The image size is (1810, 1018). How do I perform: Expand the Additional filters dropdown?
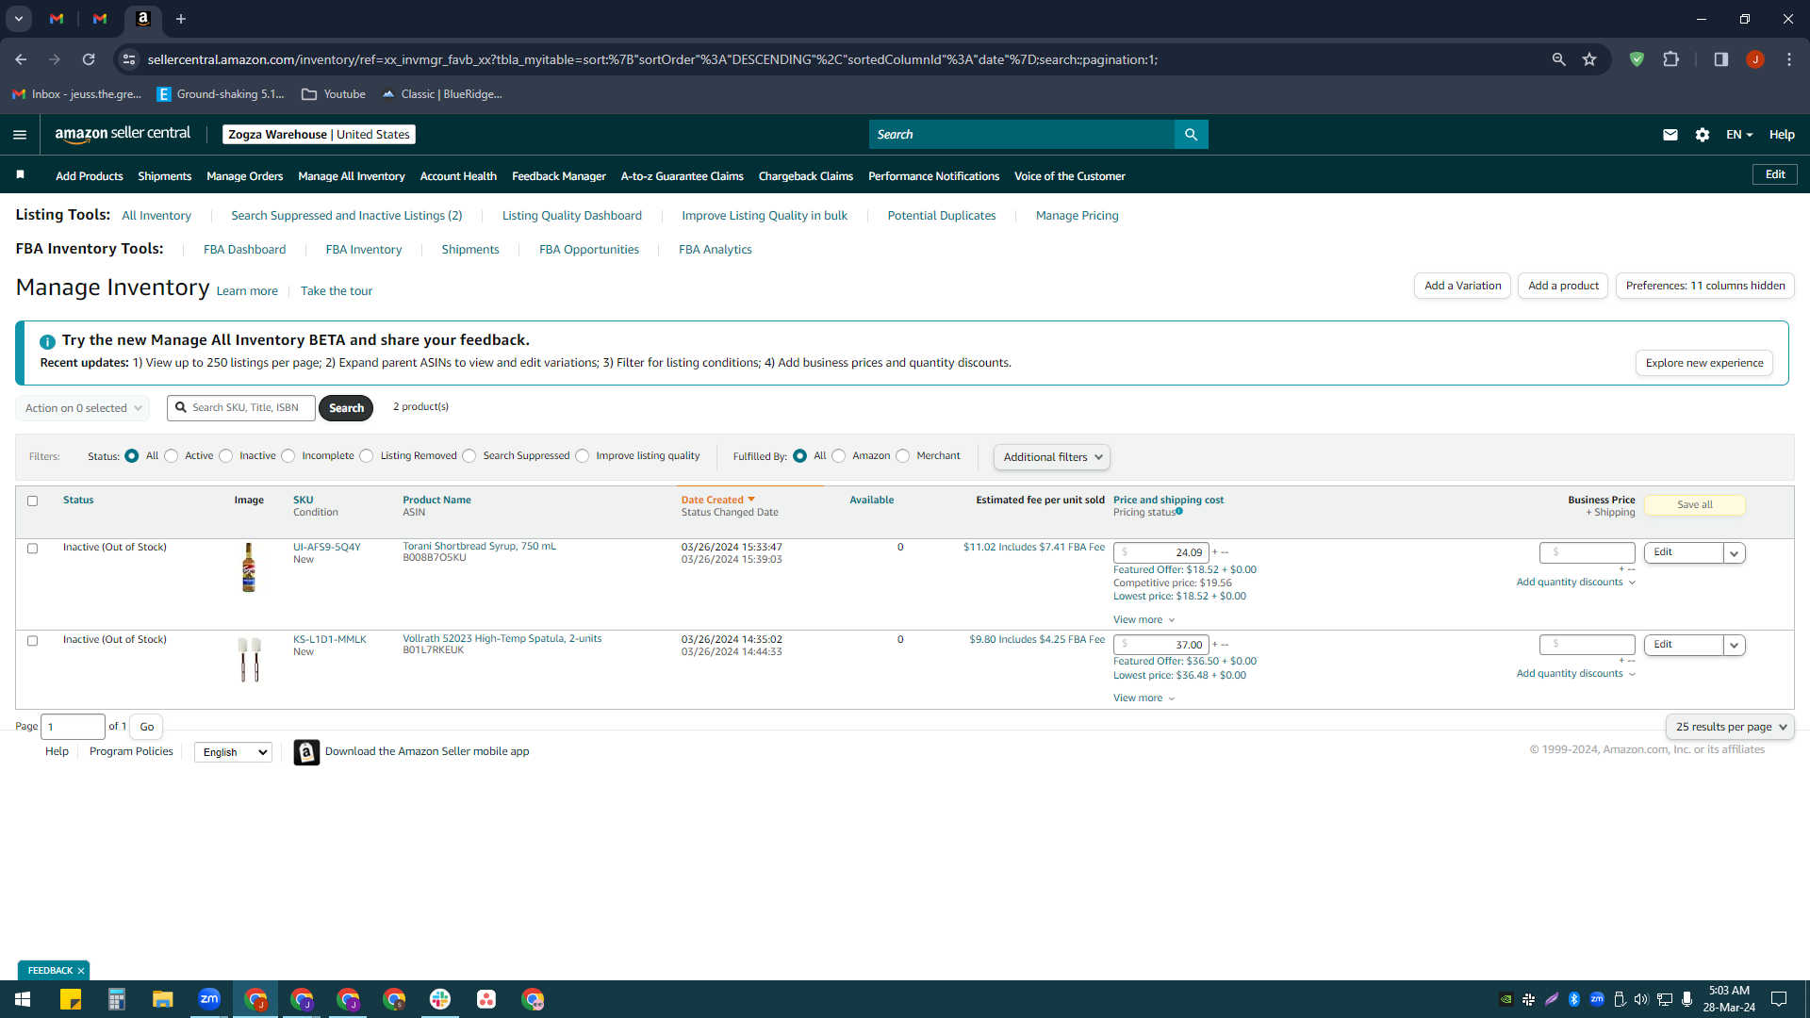(x=1052, y=457)
